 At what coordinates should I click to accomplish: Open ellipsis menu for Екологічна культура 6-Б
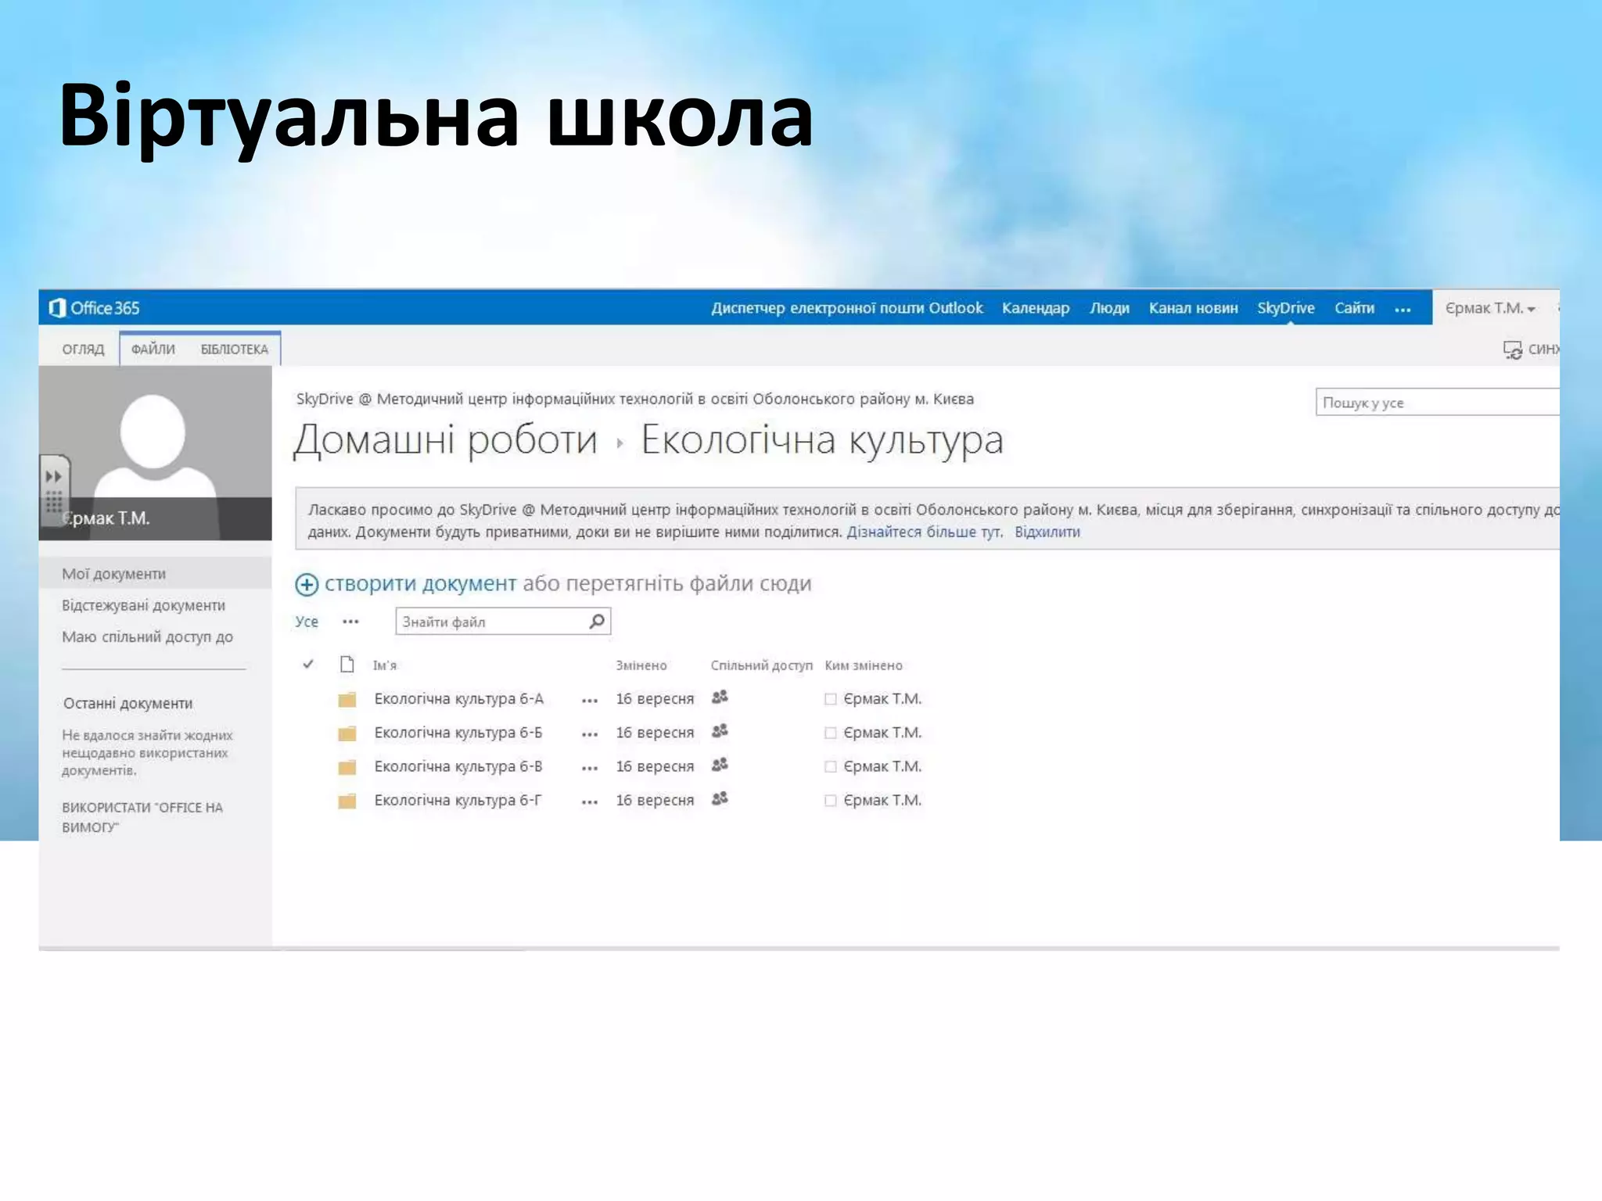coord(590,734)
